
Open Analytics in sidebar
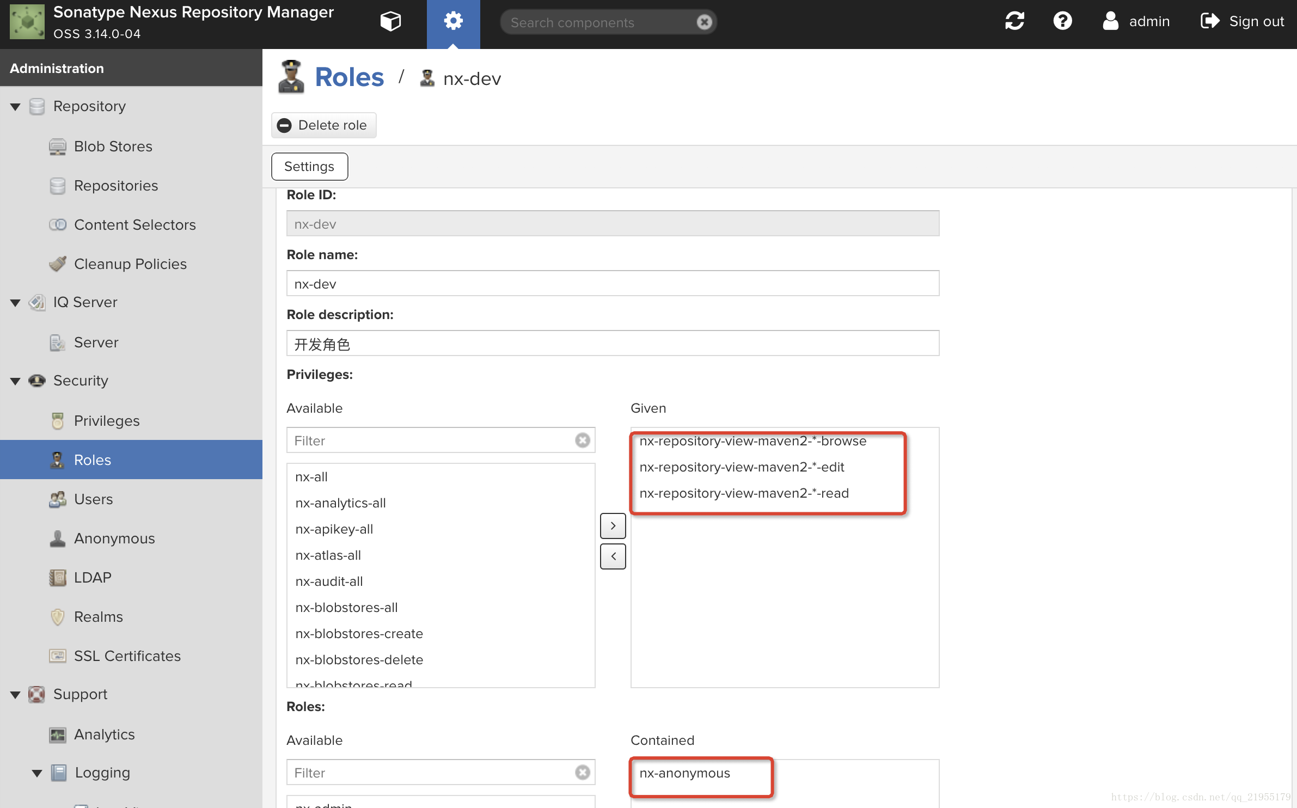(104, 734)
